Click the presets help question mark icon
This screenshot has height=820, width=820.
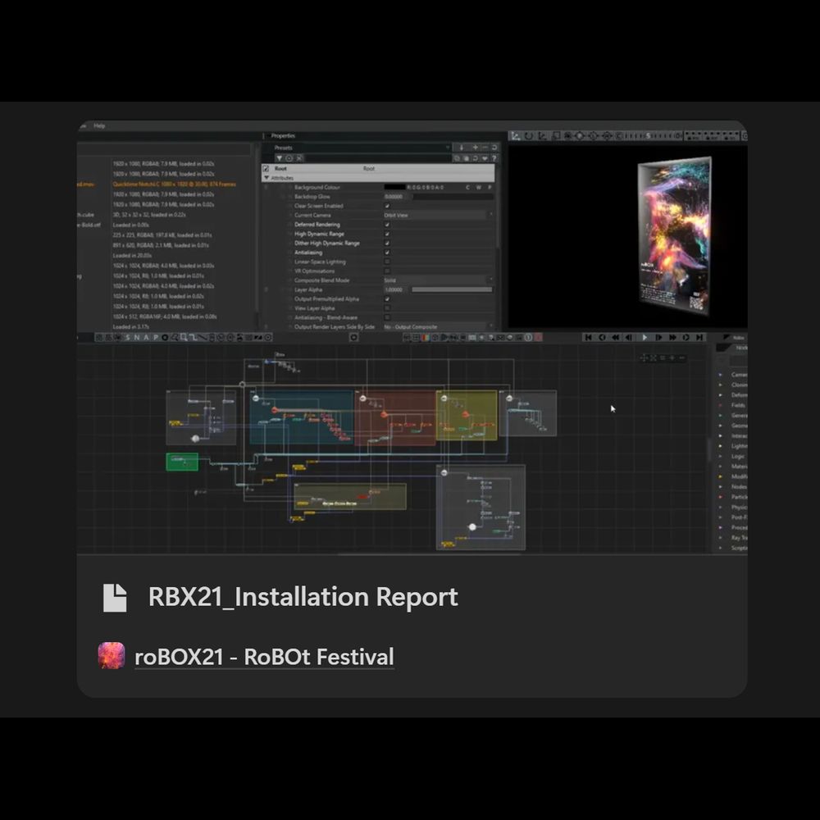click(494, 157)
